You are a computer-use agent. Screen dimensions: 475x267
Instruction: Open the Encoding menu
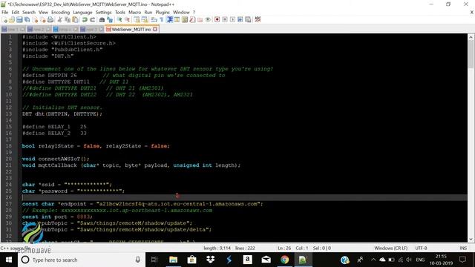tap(60, 12)
